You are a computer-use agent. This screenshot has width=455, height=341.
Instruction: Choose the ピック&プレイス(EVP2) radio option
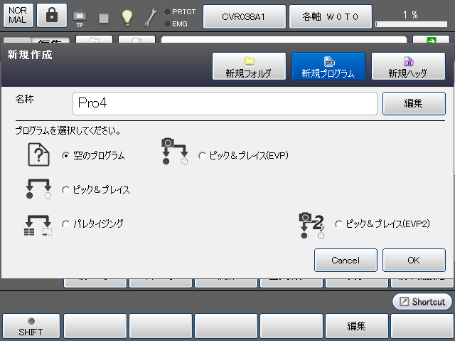[338, 224]
